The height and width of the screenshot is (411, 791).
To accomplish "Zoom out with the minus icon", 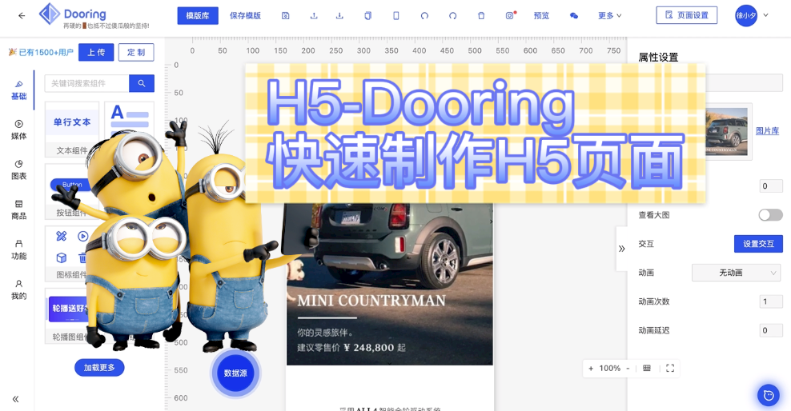I will tap(628, 368).
